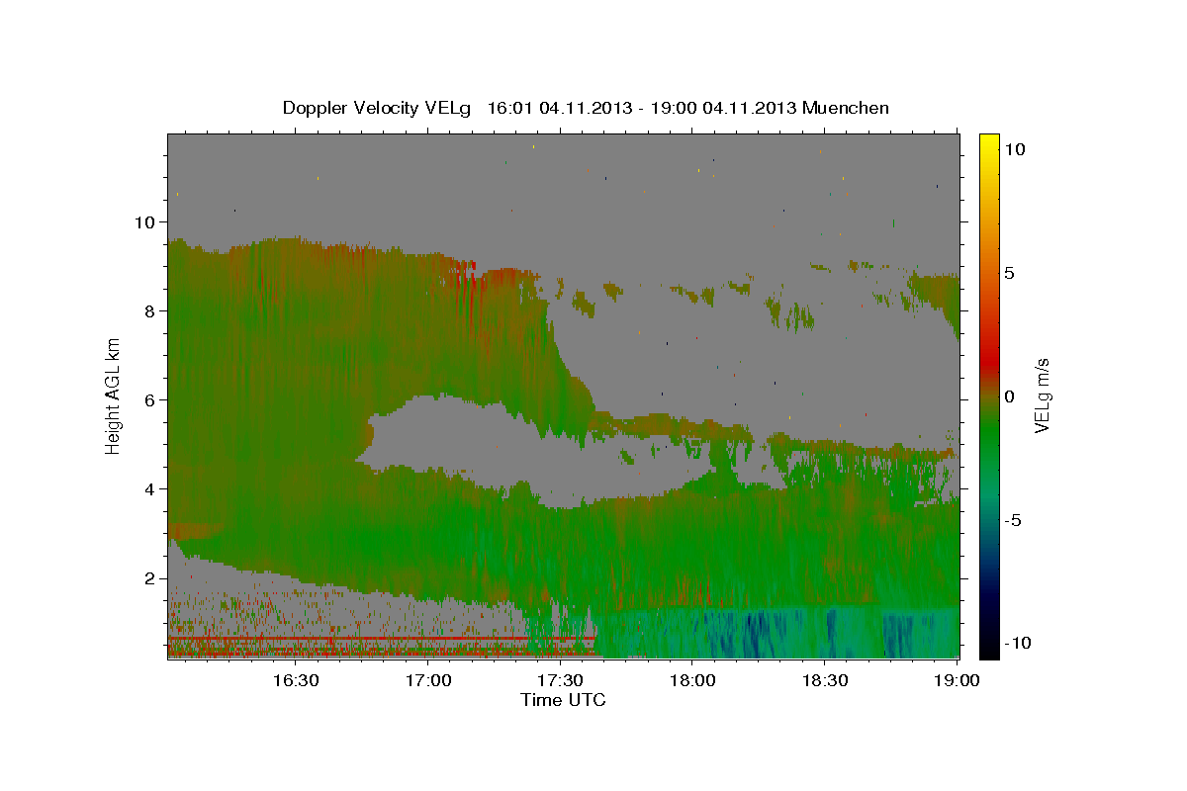The width and height of the screenshot is (1187, 791).
Task: Click the '17:00' time axis label
Action: pyautogui.click(x=429, y=680)
